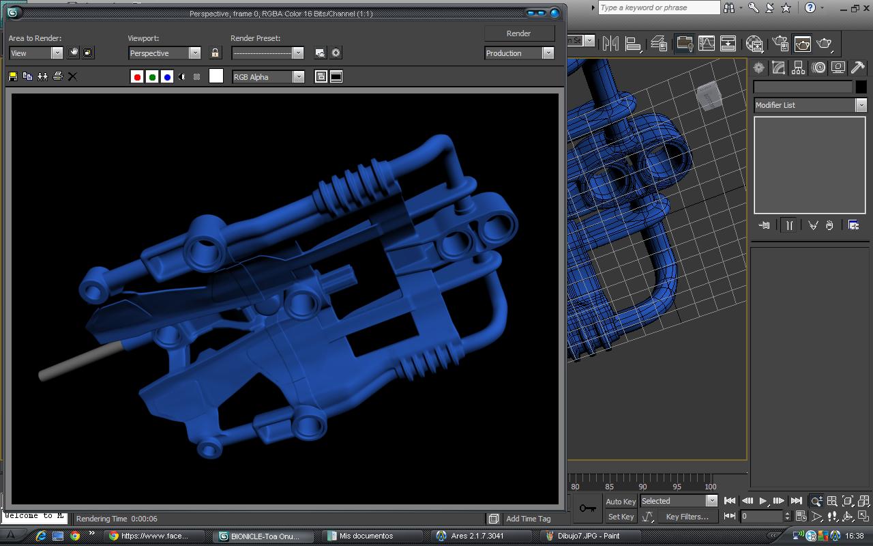873x546 pixels.
Task: Toggle the red channel display
Action: 137,77
